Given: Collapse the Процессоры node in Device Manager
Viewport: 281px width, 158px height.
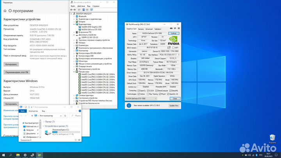Looking at the screenshot, I should 74,72.
